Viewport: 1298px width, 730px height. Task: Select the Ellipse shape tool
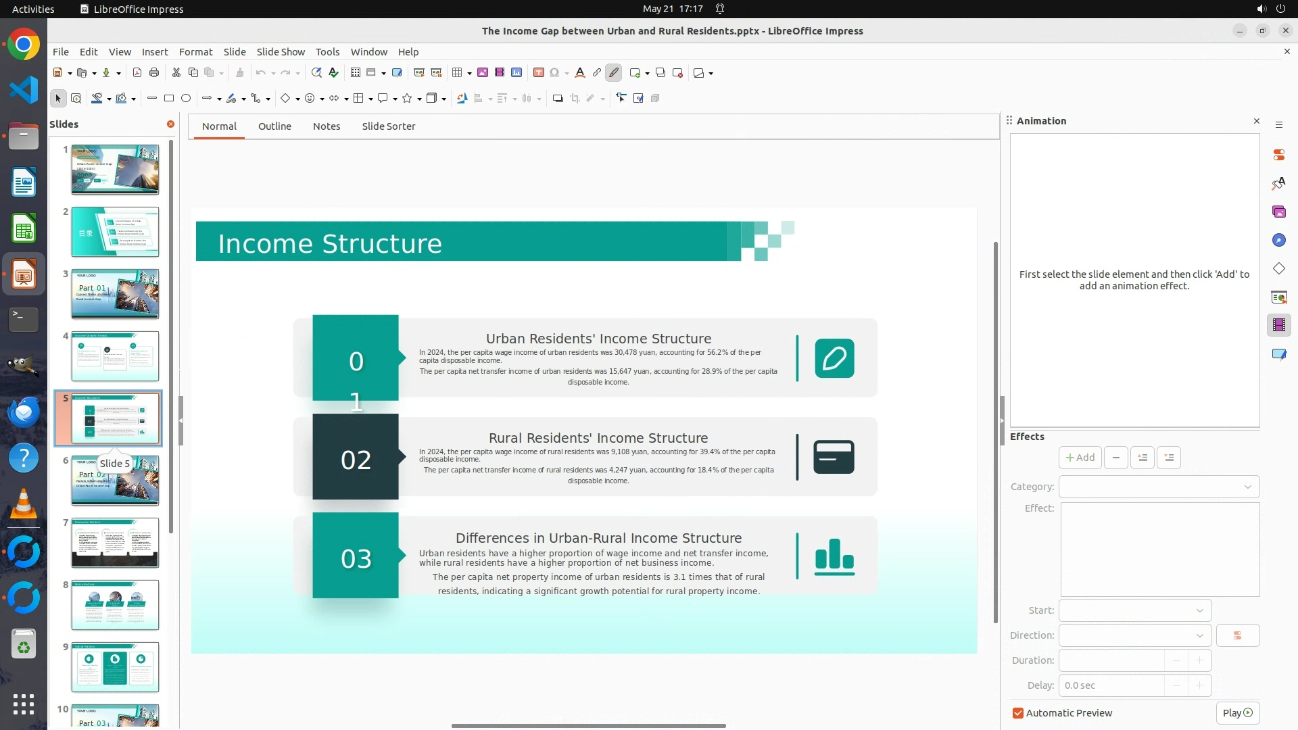tap(186, 99)
